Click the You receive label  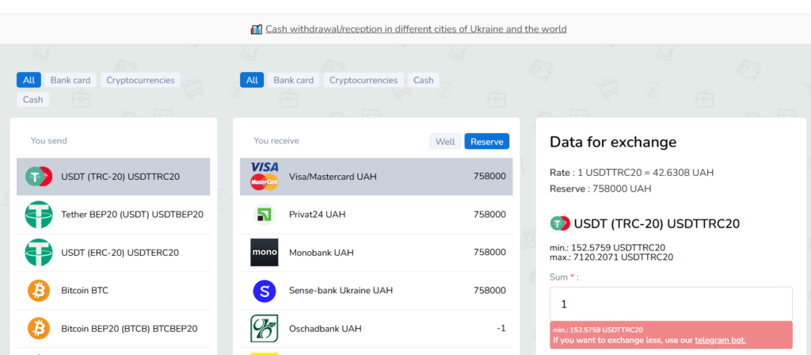click(x=276, y=141)
